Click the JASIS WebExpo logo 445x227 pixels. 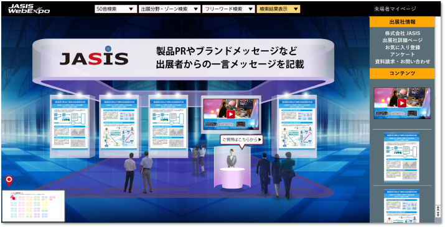(x=29, y=9)
